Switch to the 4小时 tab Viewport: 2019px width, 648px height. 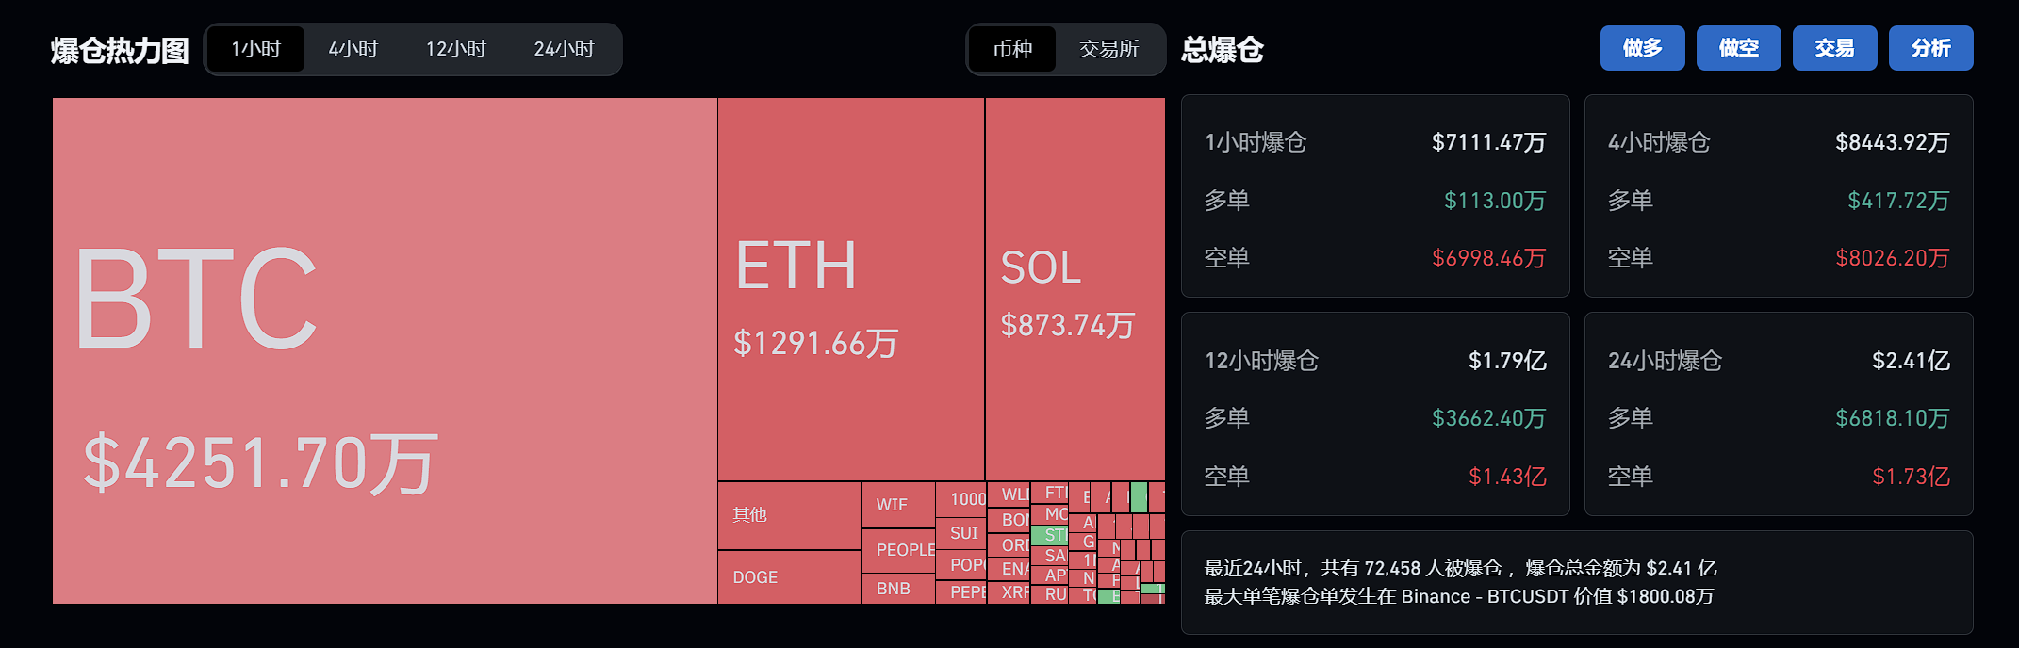pos(353,49)
